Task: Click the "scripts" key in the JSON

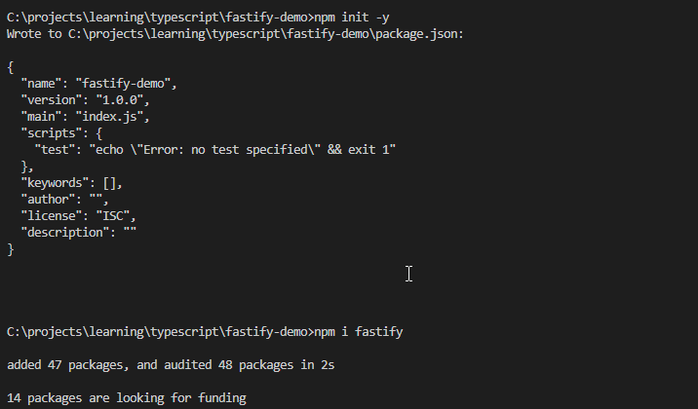Action: click(x=52, y=133)
